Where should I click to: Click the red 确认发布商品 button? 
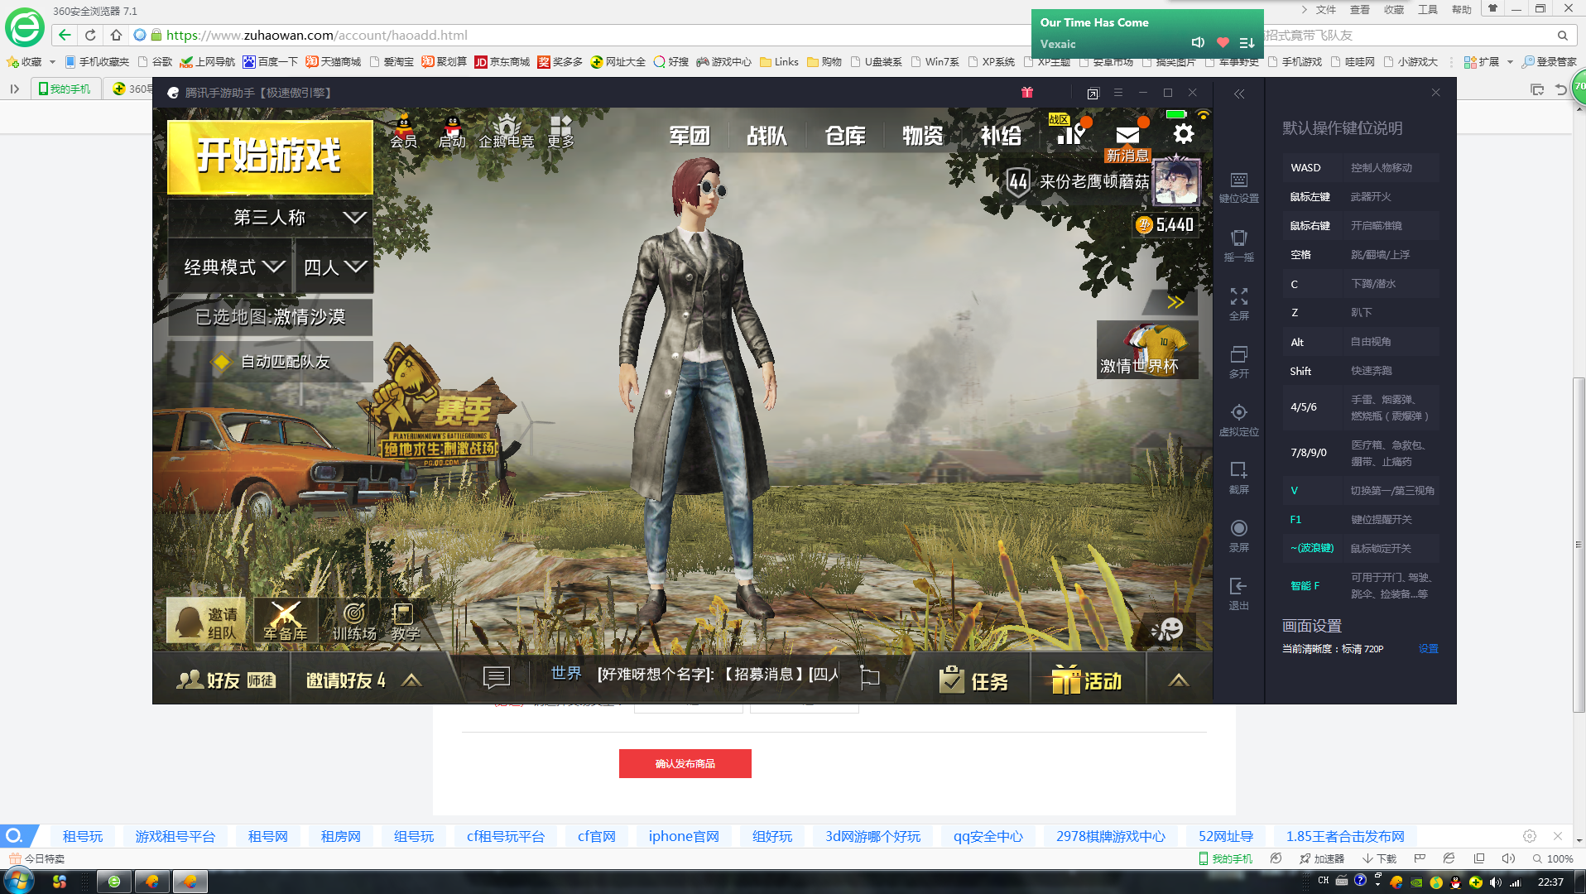[685, 763]
